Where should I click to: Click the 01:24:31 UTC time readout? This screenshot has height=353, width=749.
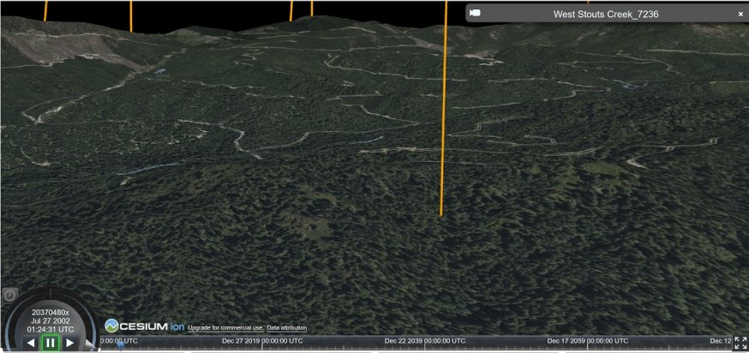pos(50,329)
